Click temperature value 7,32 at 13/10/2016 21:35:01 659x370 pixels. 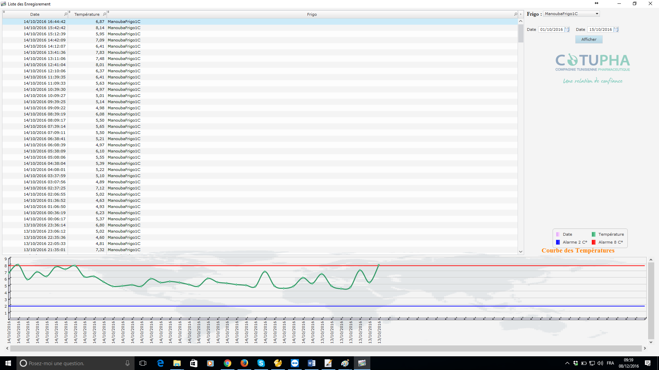pos(100,250)
